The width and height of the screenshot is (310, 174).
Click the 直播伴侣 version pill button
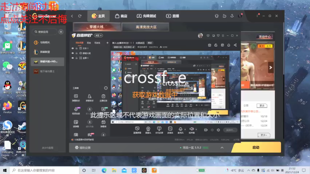[98, 36]
